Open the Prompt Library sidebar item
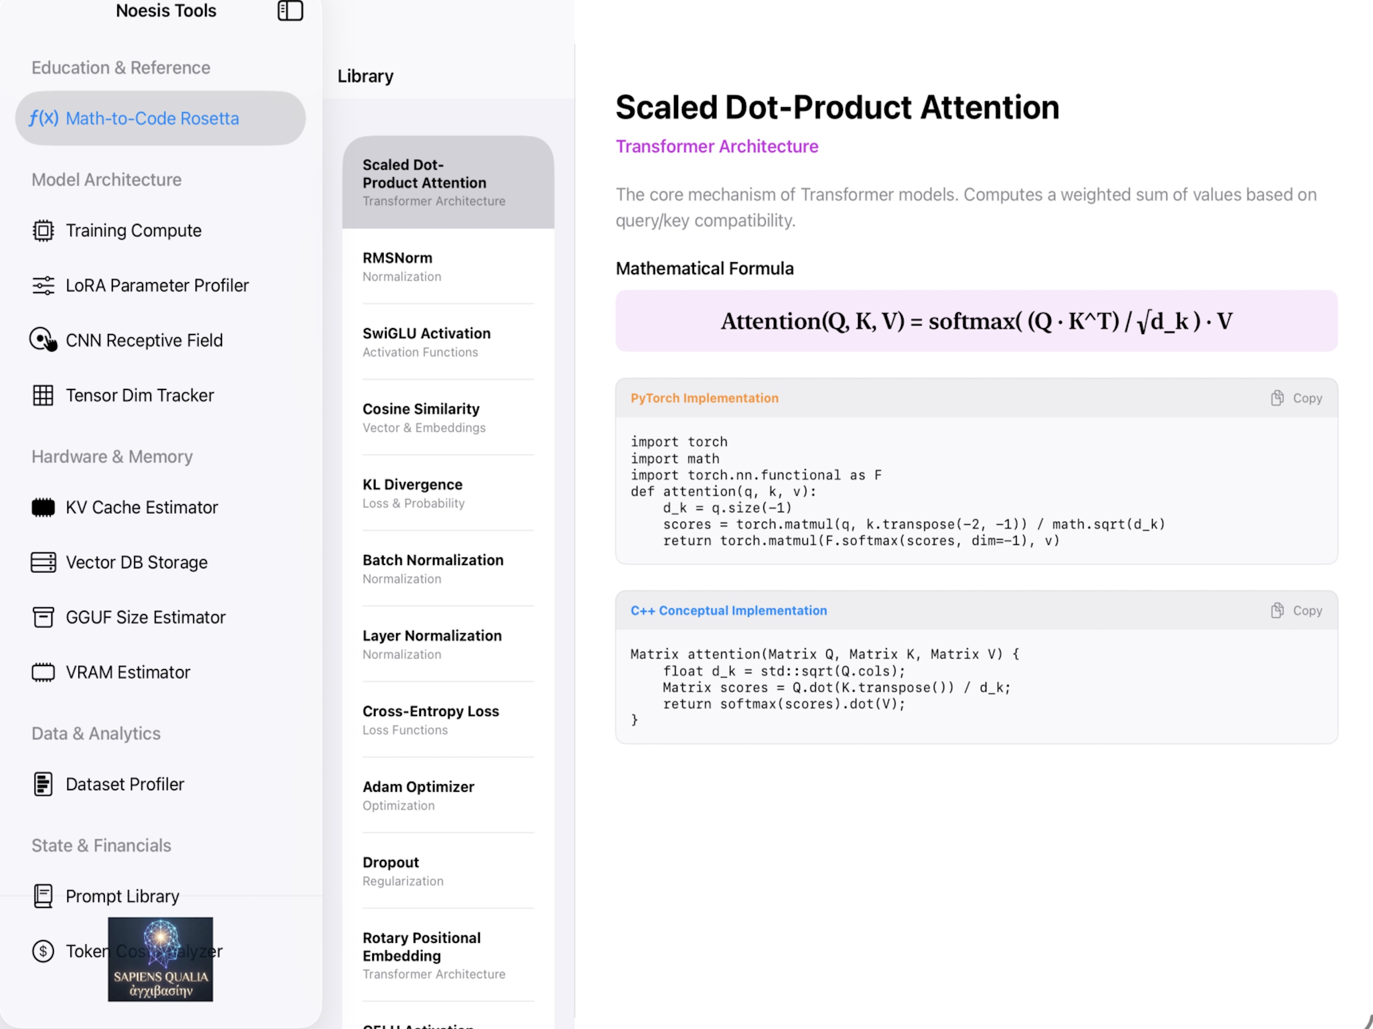 coord(122,896)
